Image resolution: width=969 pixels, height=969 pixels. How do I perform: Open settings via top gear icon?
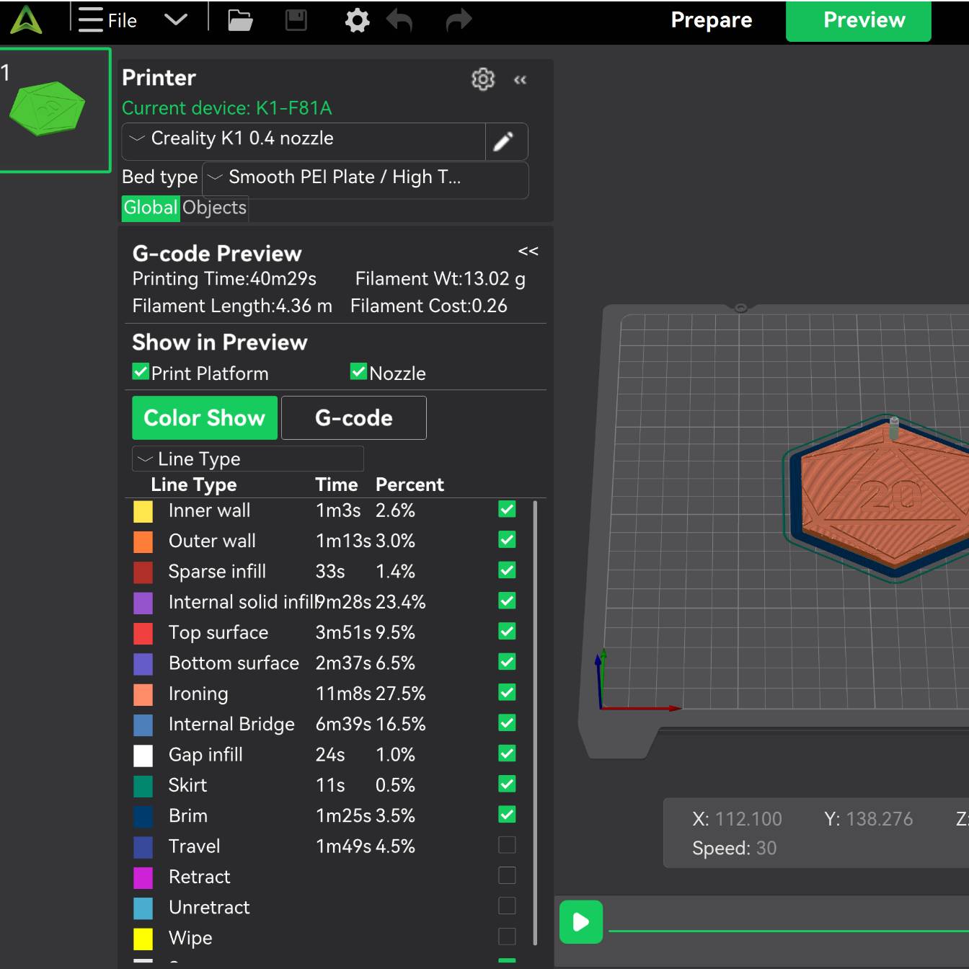click(357, 20)
